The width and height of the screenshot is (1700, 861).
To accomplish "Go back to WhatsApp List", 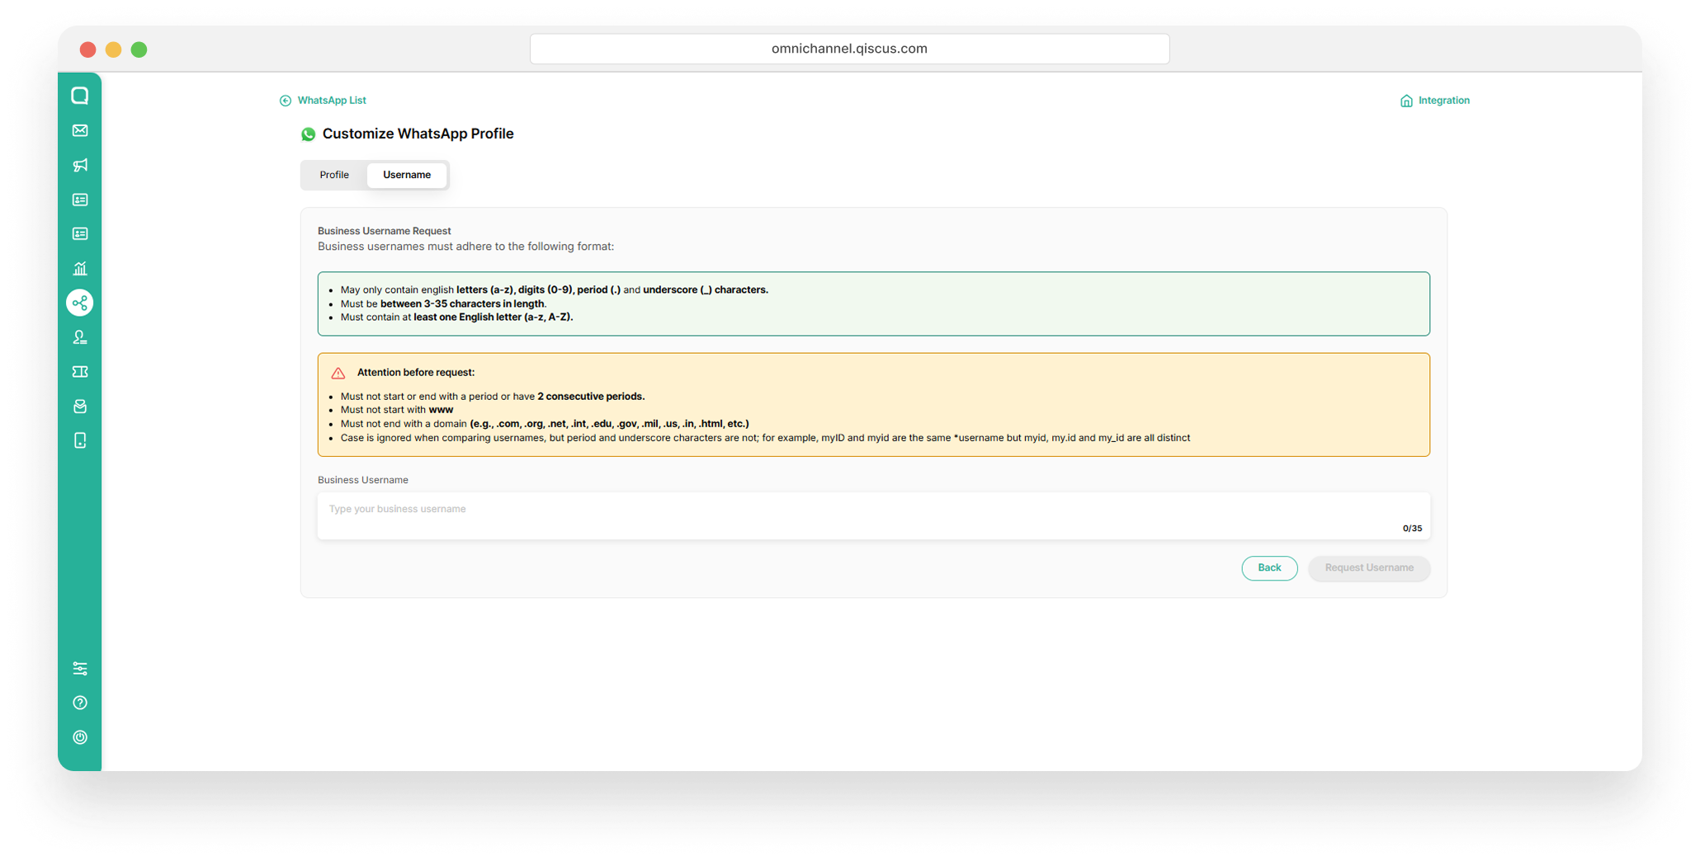I will 332,101.
